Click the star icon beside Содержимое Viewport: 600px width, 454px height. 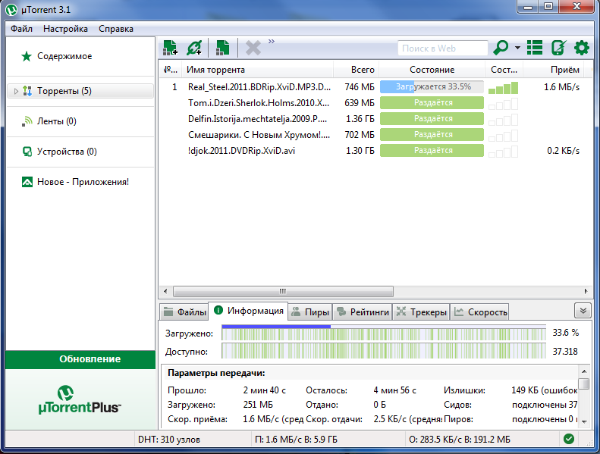click(x=27, y=57)
